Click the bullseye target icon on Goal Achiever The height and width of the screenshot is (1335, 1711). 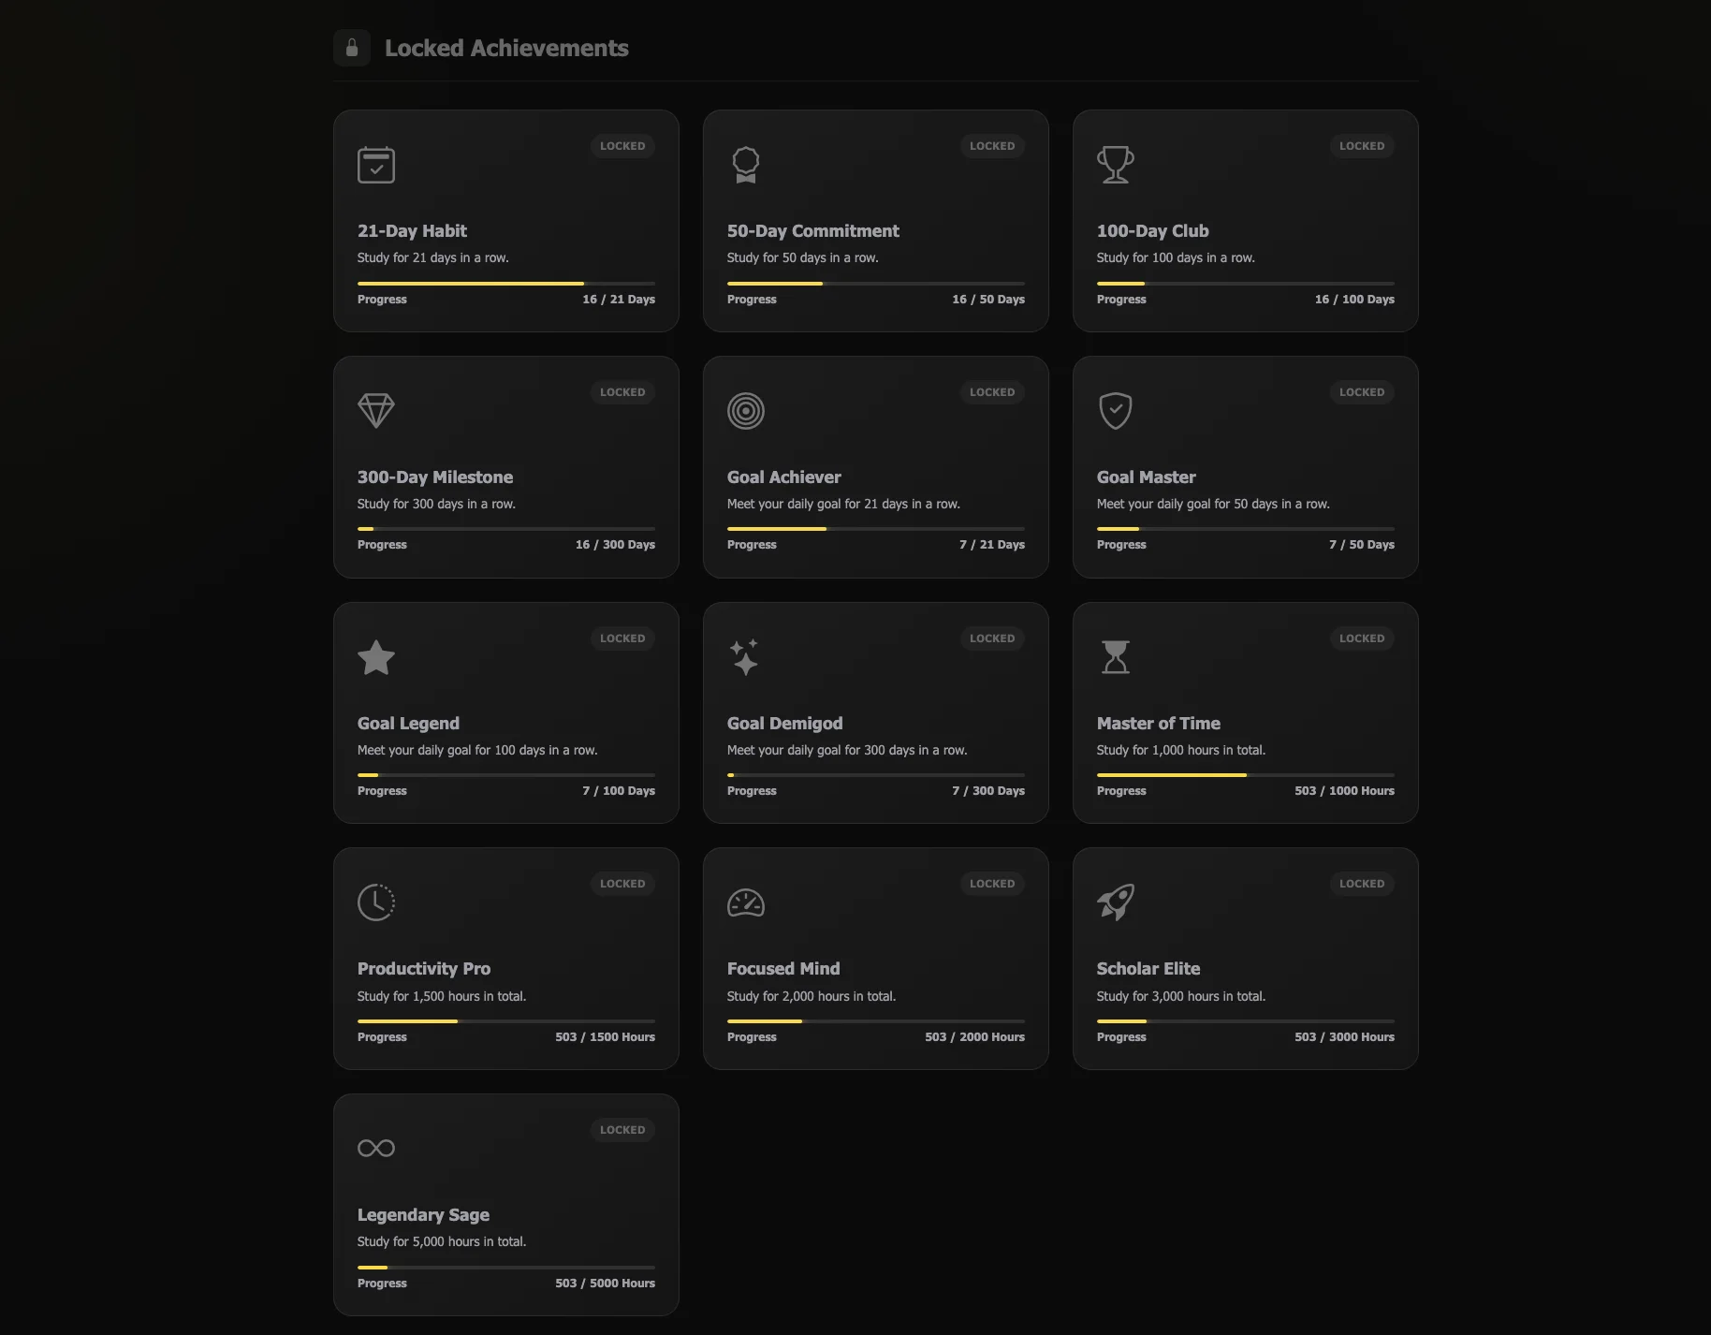746,411
